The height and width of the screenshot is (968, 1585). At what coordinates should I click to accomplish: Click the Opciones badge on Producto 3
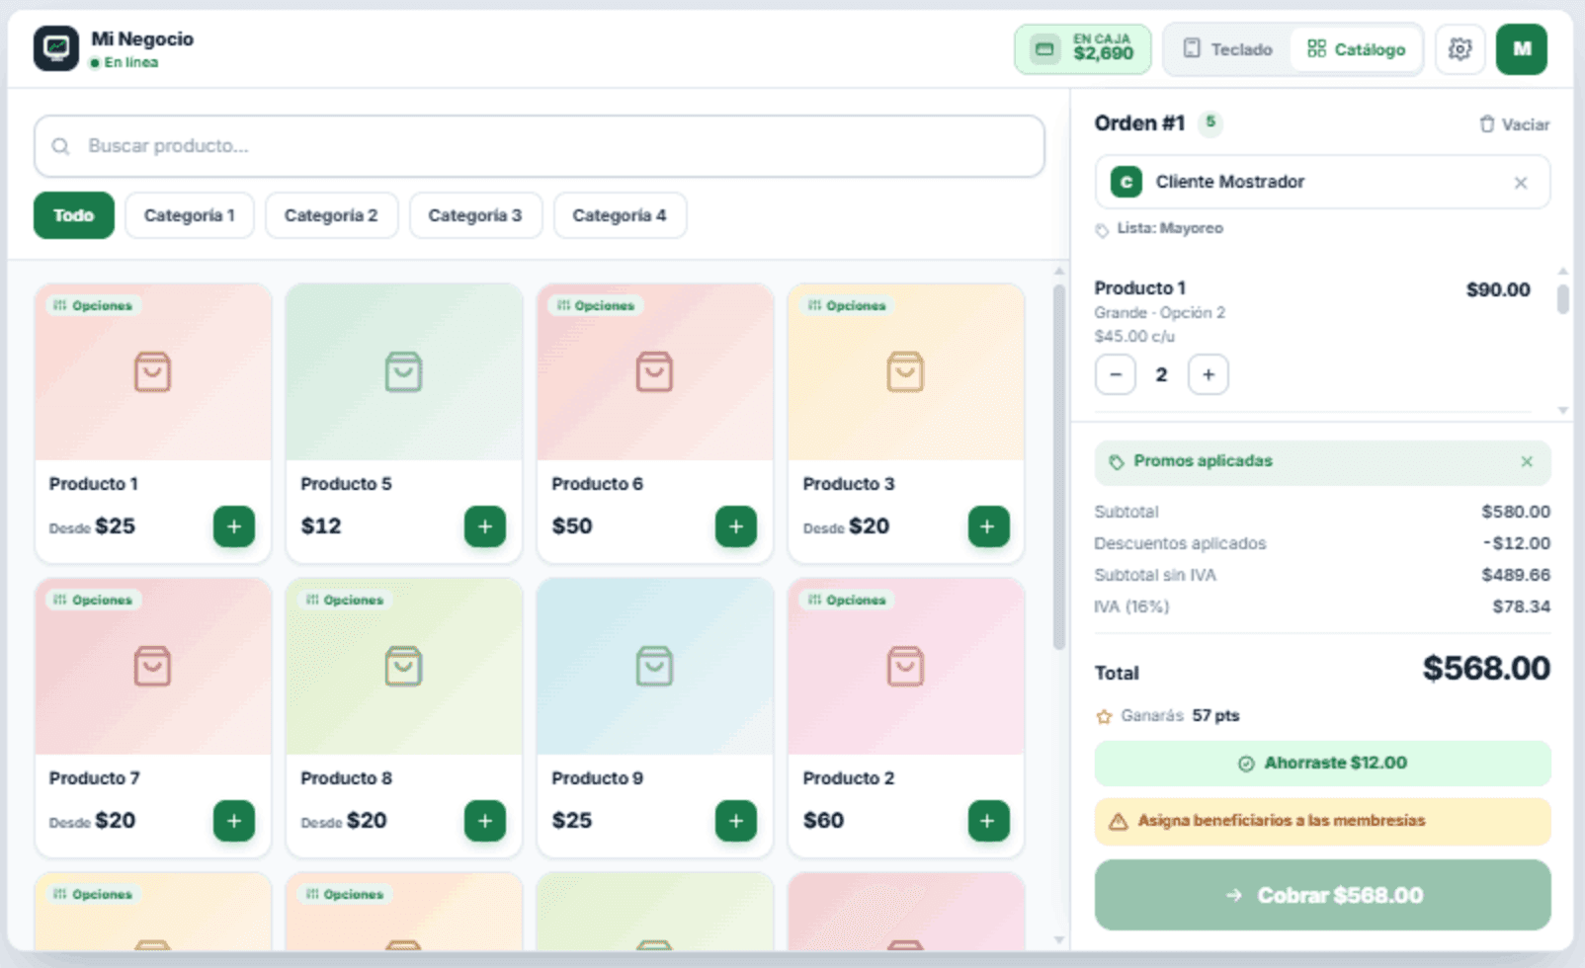[x=847, y=305]
